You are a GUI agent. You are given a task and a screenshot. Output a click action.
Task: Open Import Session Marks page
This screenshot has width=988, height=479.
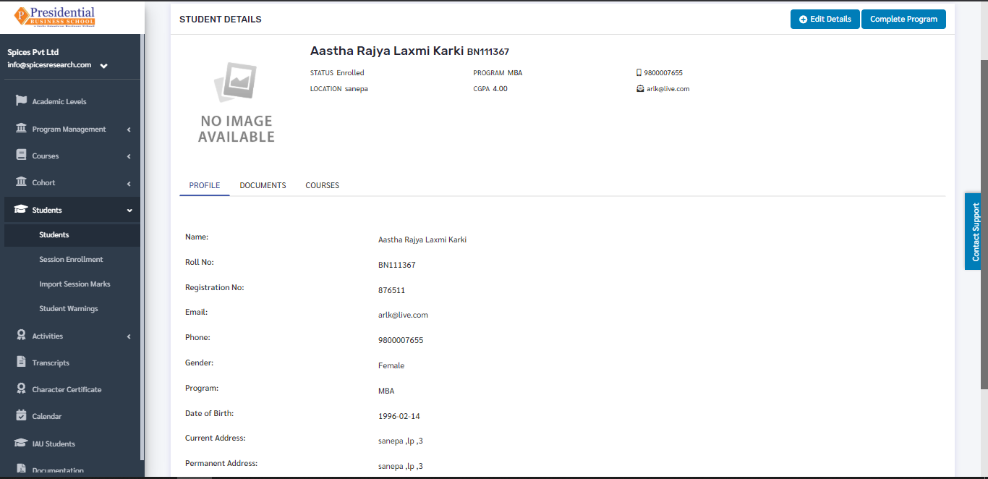(x=74, y=284)
